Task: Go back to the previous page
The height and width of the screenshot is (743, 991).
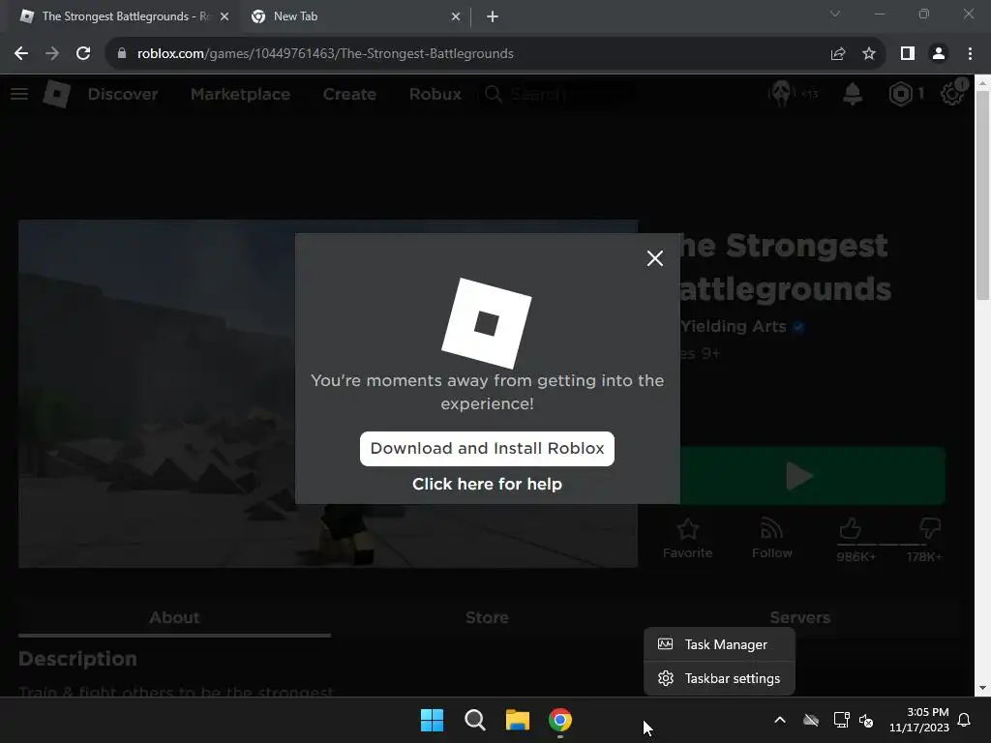Action: click(21, 54)
